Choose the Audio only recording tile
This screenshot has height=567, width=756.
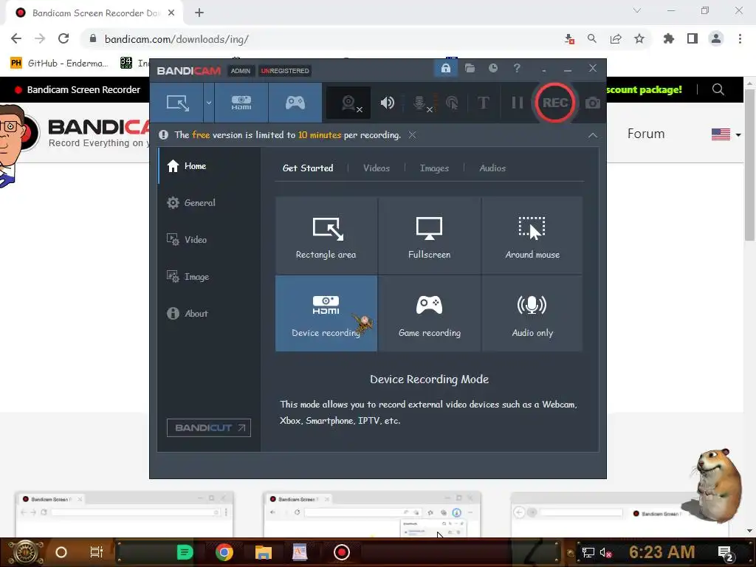[x=532, y=313]
